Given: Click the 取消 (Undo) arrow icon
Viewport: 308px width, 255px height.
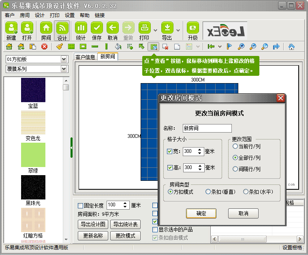Looking at the screenshot, I should tap(112, 28).
